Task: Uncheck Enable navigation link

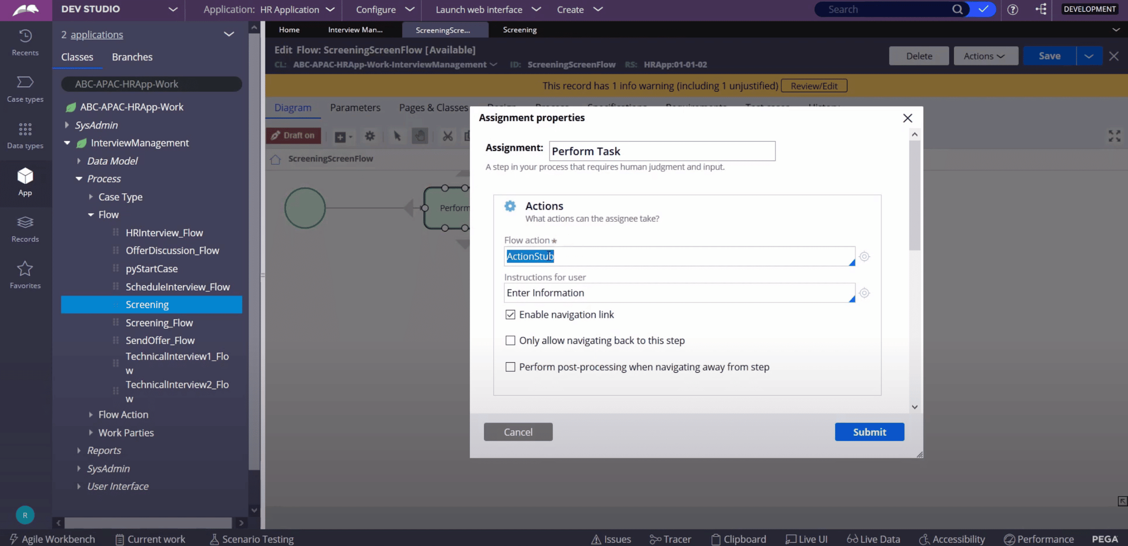Action: tap(510, 315)
